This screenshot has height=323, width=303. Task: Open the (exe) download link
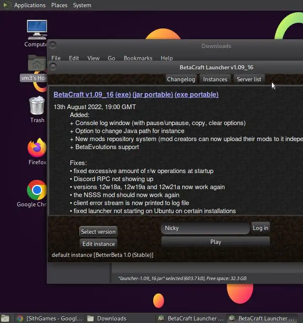[x=123, y=95]
